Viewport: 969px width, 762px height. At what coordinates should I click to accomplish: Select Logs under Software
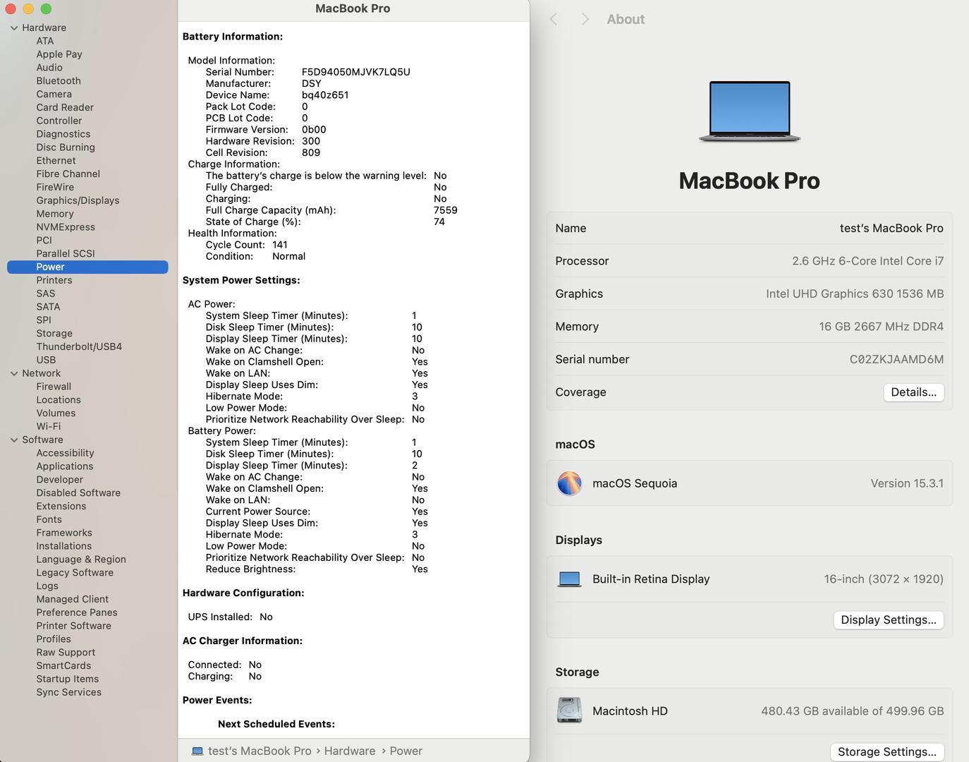pos(47,586)
